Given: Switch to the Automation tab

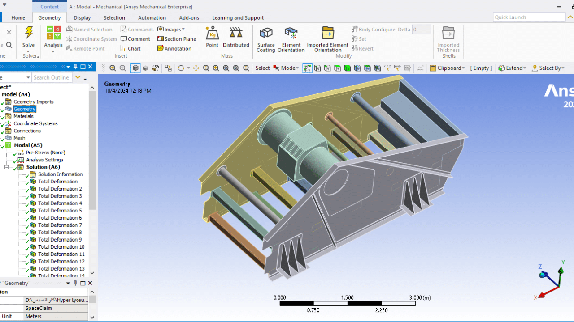Looking at the screenshot, I should click(x=152, y=17).
